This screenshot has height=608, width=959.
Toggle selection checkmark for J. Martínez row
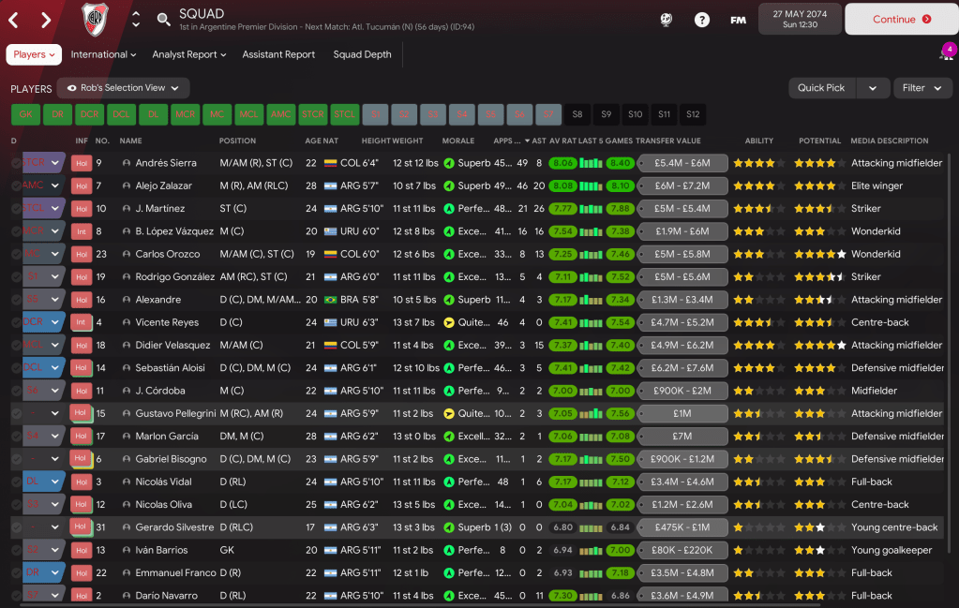pyautogui.click(x=16, y=209)
